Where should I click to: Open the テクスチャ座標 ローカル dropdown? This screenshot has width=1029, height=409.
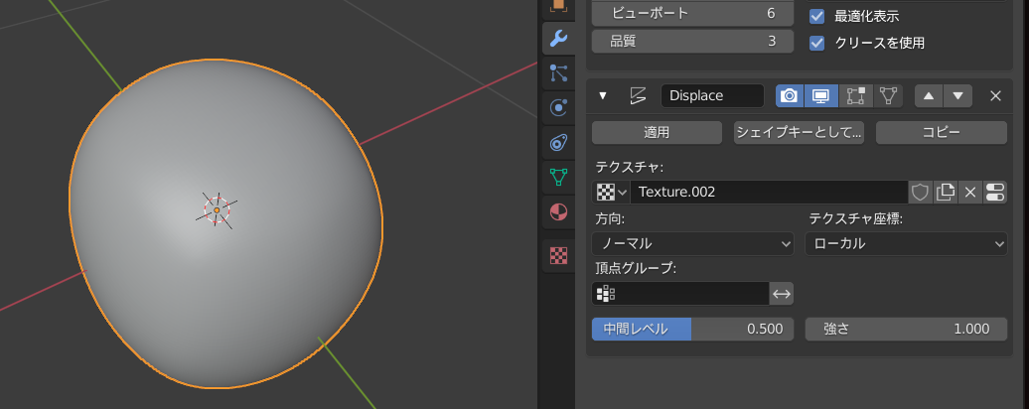pyautogui.click(x=906, y=244)
